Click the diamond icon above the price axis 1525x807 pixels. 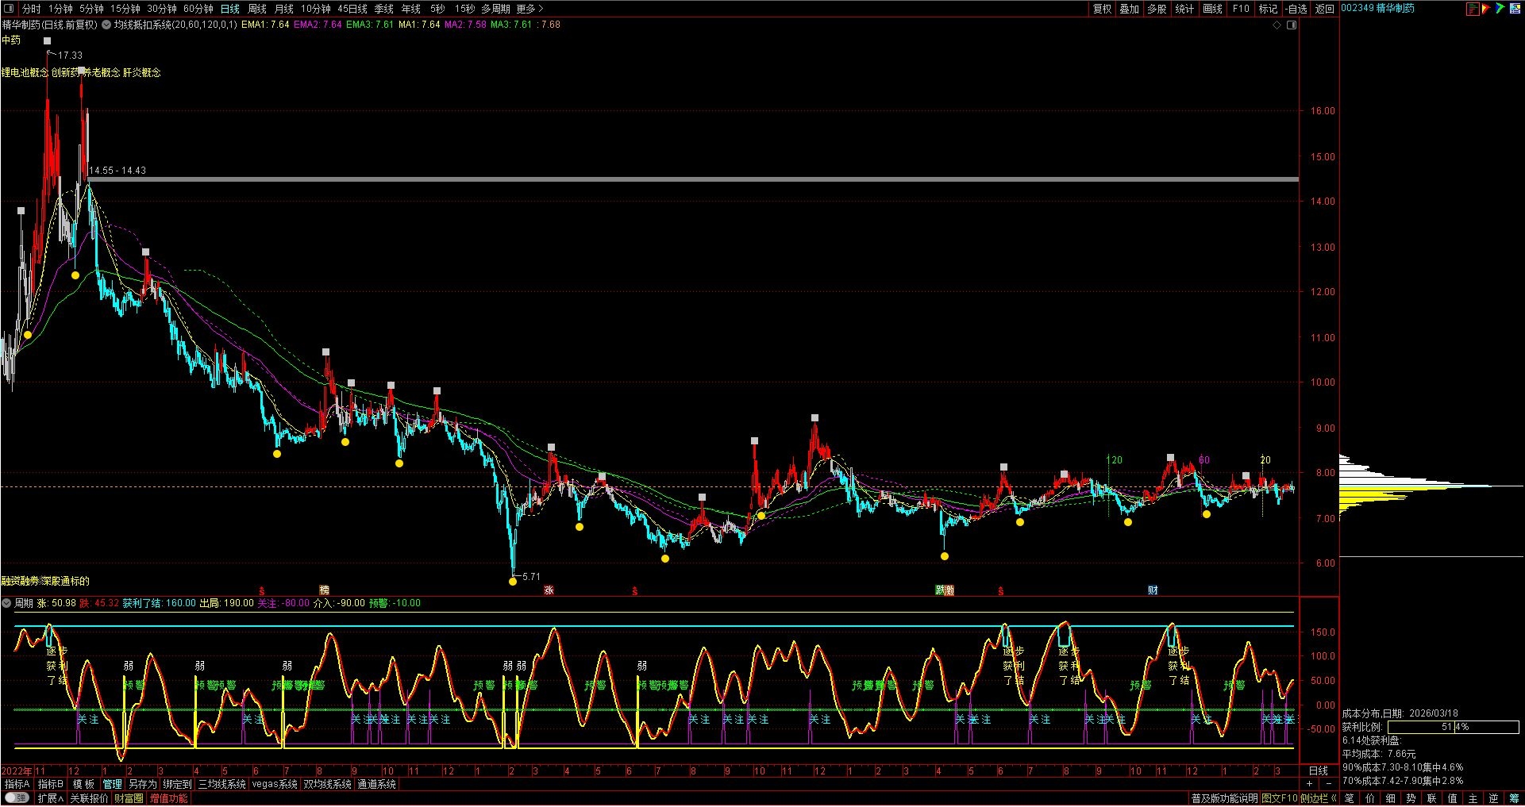tap(1277, 25)
